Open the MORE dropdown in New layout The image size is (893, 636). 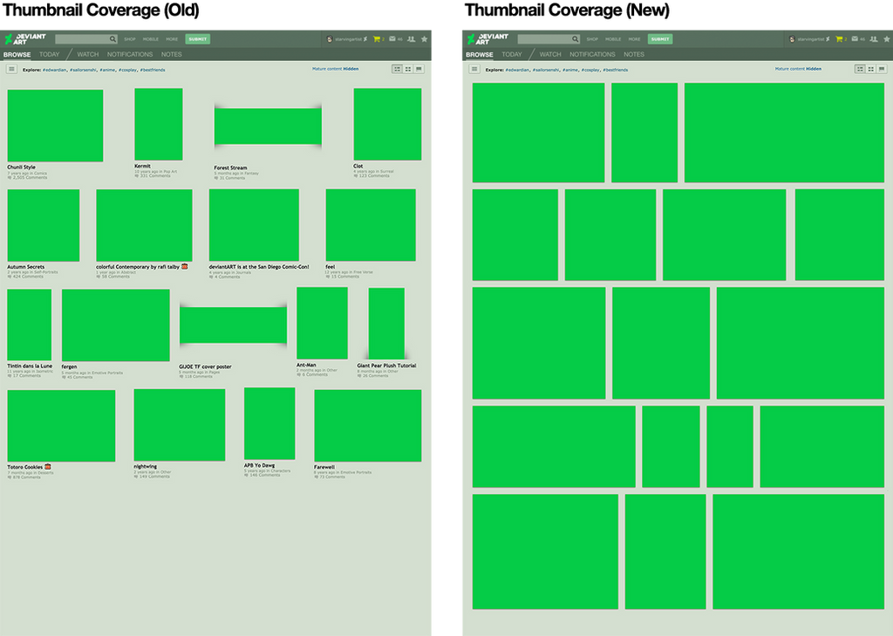635,39
